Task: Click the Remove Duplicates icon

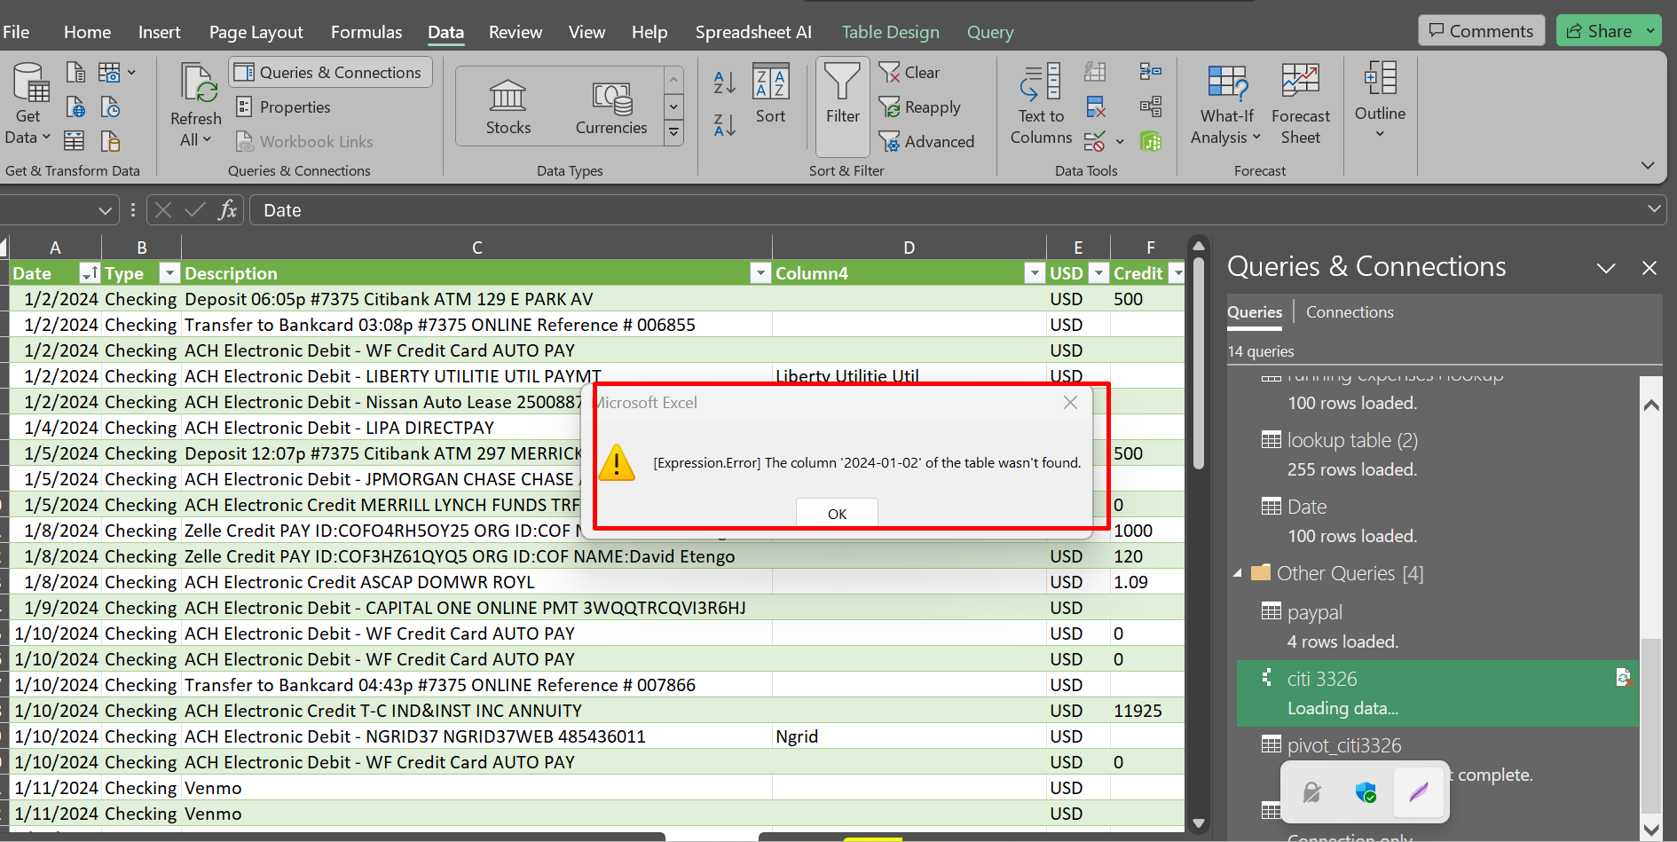Action: (x=1096, y=106)
